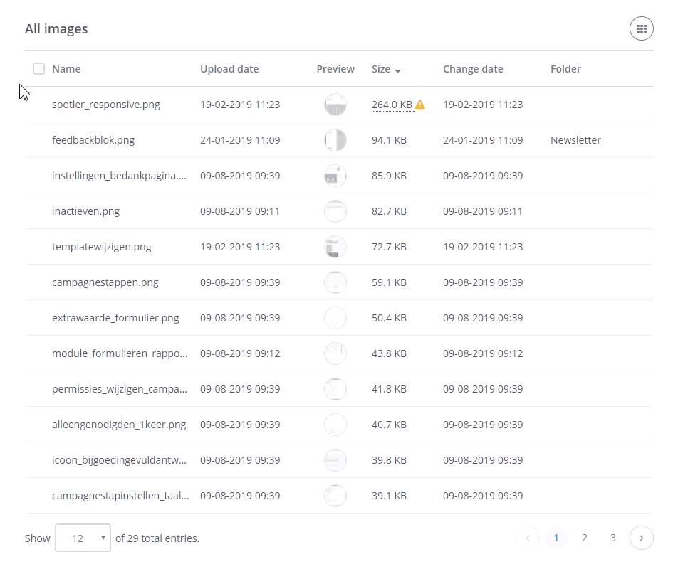Sort by the Change date column
This screenshot has width=678, height=569.
[x=473, y=69]
